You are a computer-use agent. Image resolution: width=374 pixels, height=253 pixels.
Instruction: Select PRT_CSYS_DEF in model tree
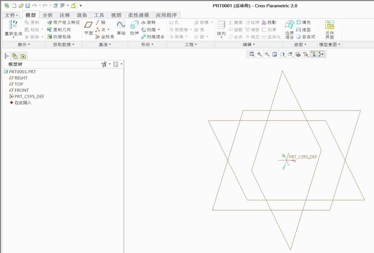click(x=27, y=97)
